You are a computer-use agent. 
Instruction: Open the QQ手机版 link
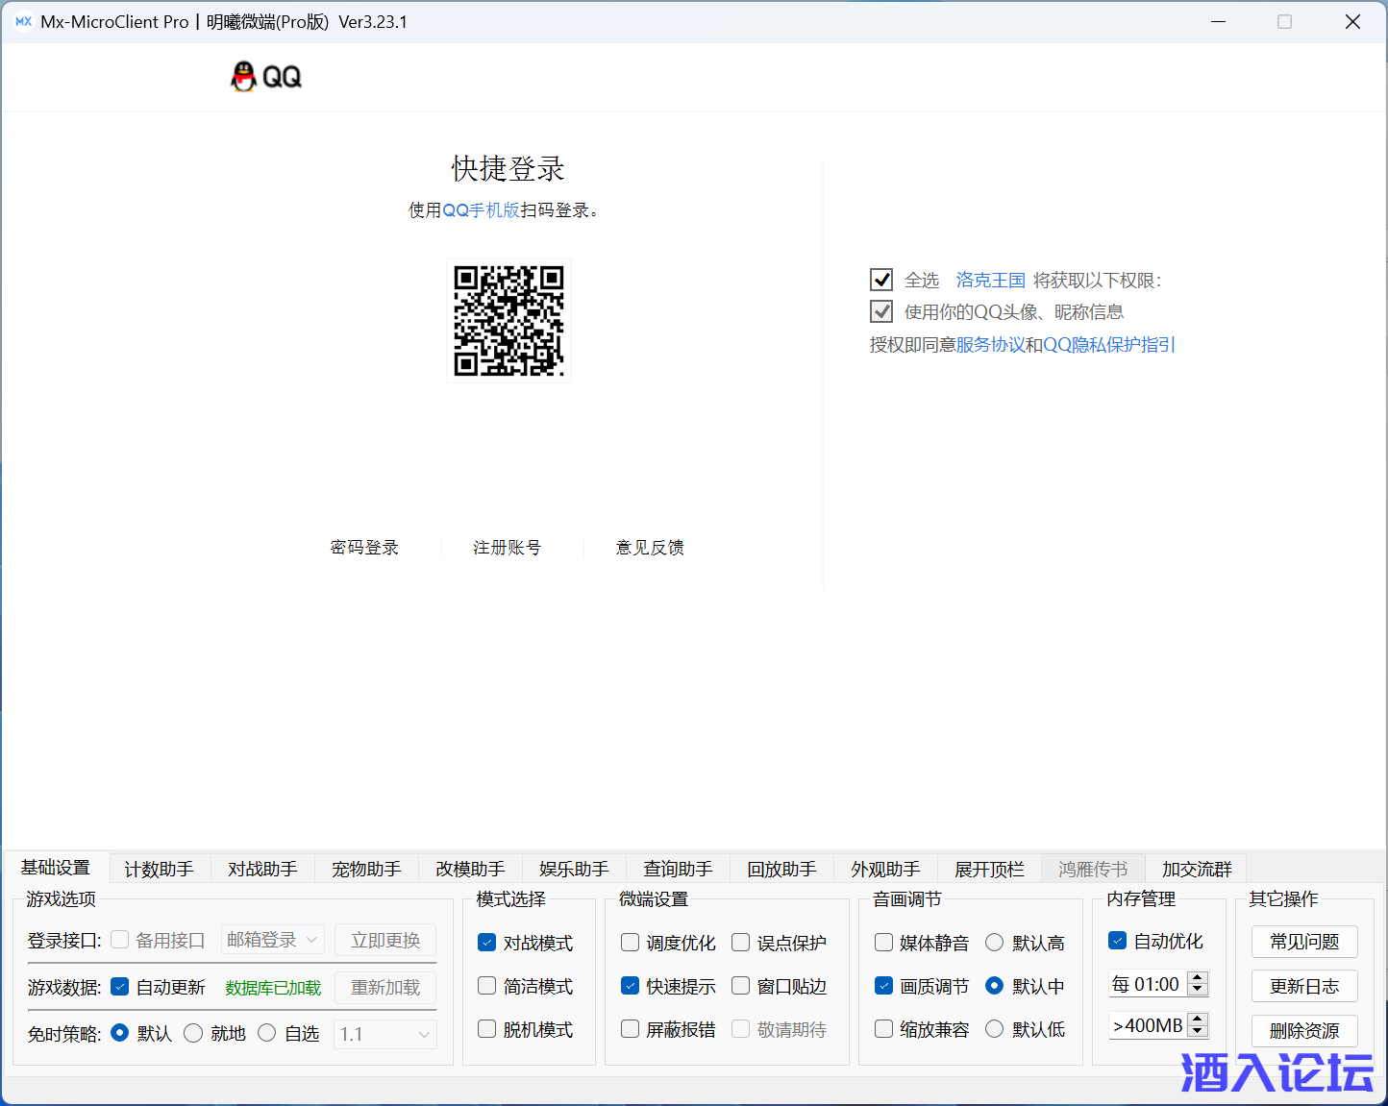coord(481,209)
